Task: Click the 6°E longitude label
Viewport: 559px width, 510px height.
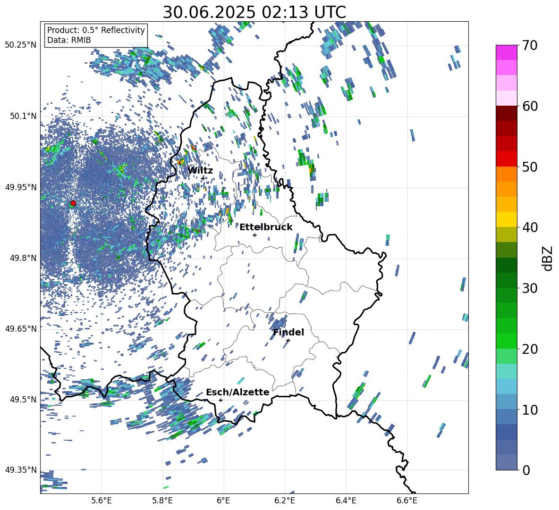Action: point(223,501)
